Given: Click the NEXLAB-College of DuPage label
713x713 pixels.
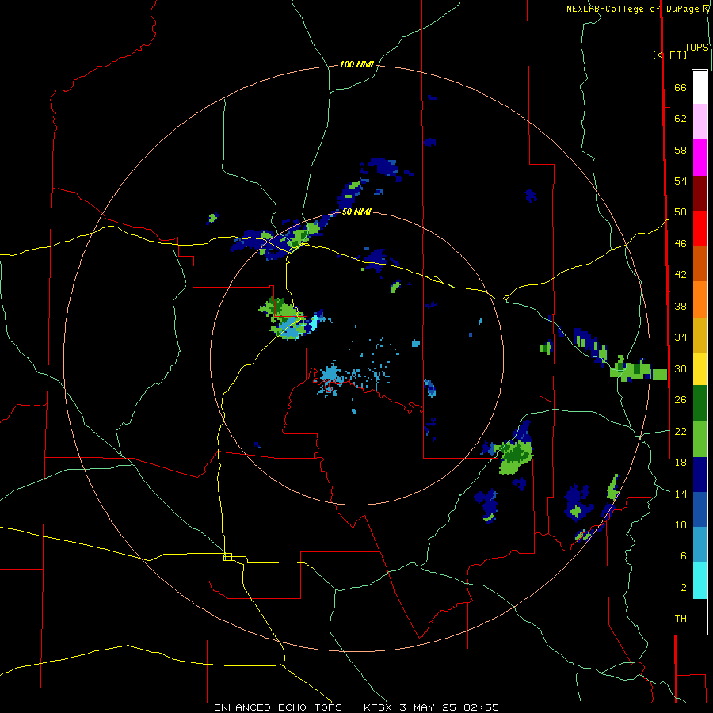Looking at the screenshot, I should pos(632,9).
